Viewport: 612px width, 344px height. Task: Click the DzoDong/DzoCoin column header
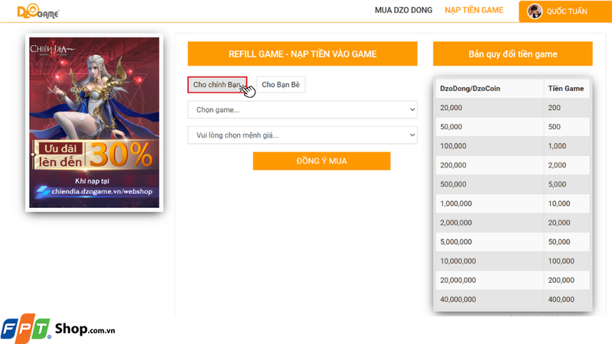point(490,89)
